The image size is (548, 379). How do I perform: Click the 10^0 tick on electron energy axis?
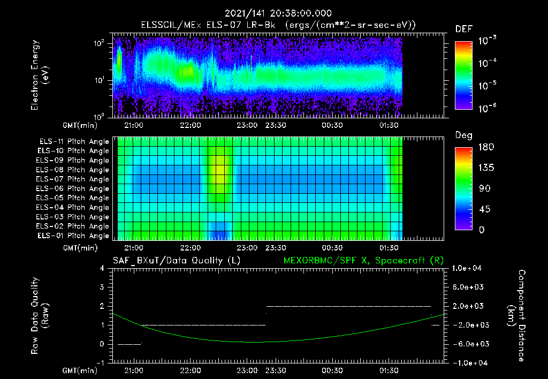coord(99,116)
